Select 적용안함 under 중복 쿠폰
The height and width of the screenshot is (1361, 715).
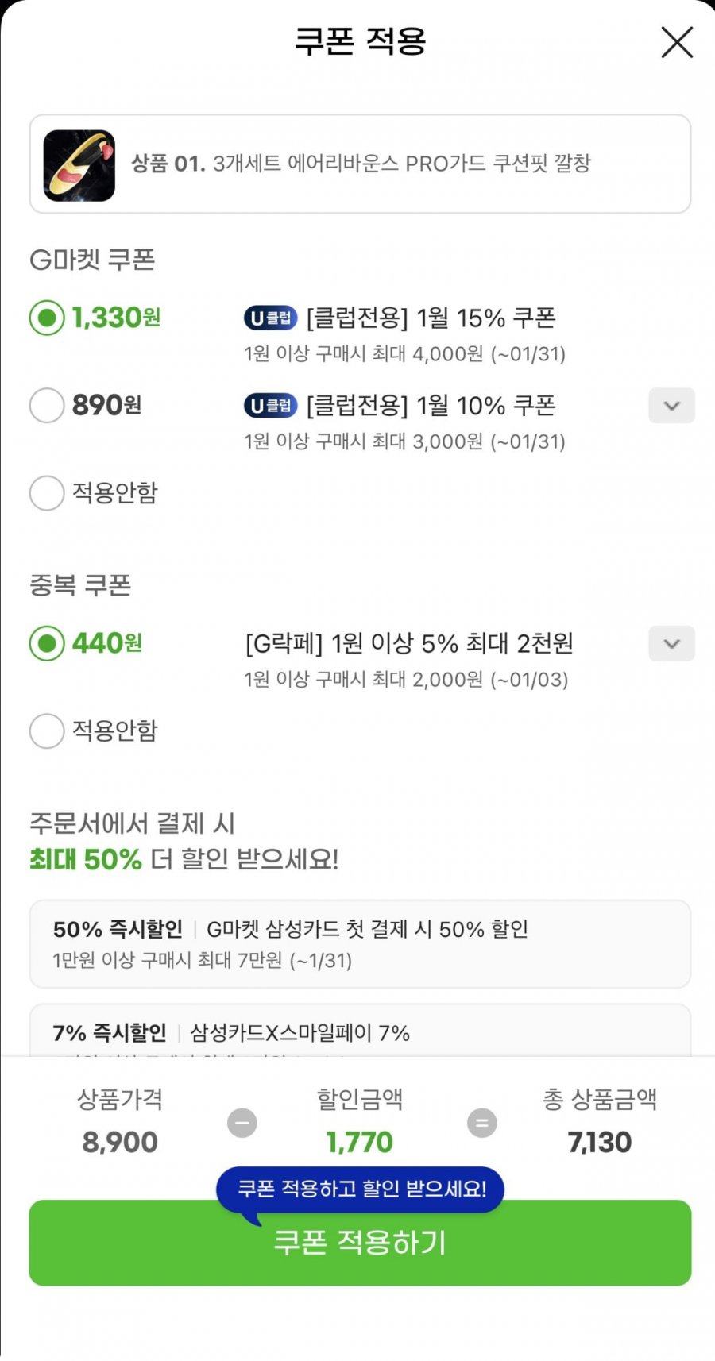click(x=47, y=731)
